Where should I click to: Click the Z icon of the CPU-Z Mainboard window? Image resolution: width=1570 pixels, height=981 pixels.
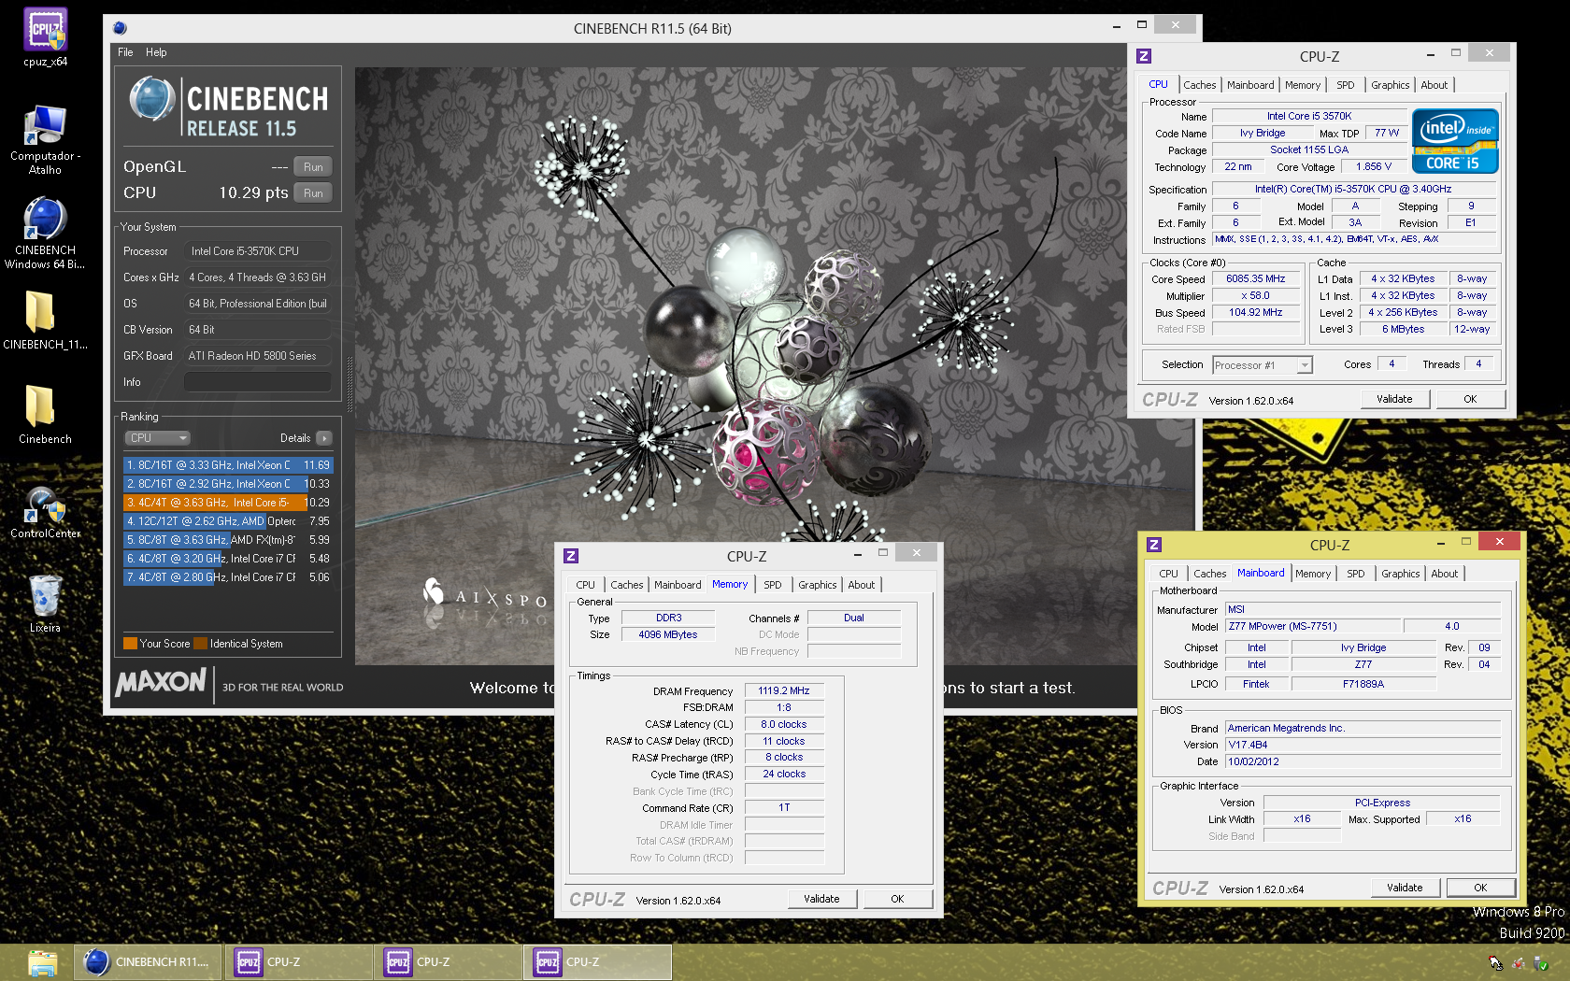pos(1154,545)
